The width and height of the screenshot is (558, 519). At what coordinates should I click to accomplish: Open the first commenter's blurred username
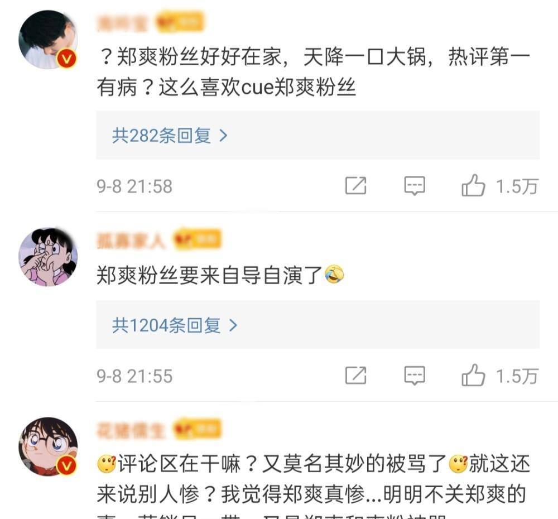122,23
